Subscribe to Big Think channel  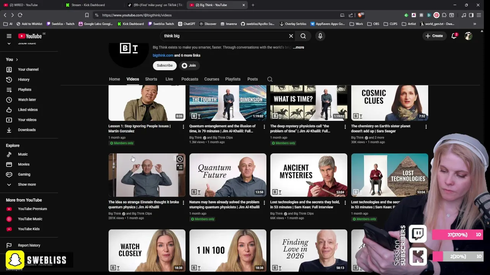(x=165, y=65)
